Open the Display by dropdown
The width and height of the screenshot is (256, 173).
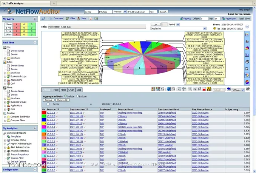[205, 29]
